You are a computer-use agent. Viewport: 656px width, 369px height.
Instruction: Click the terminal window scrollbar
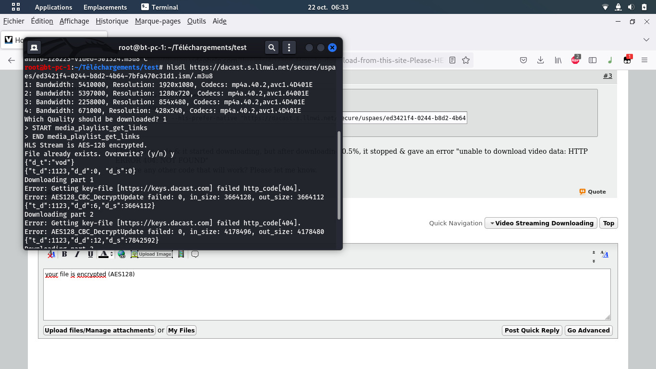[x=339, y=175]
